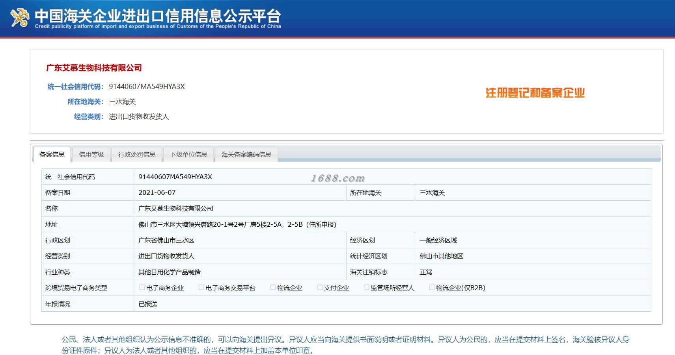Toggle the 电子商务交易平台 checkbox
Screen dimensions: 675x355
click(201, 287)
